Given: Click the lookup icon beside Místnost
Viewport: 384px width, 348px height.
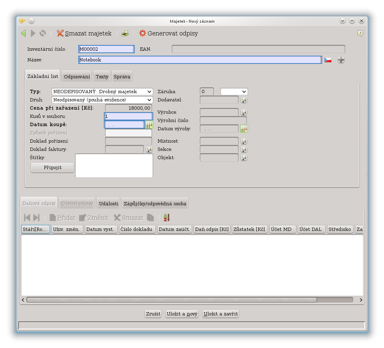Looking at the screenshot, I should pyautogui.click(x=244, y=141).
